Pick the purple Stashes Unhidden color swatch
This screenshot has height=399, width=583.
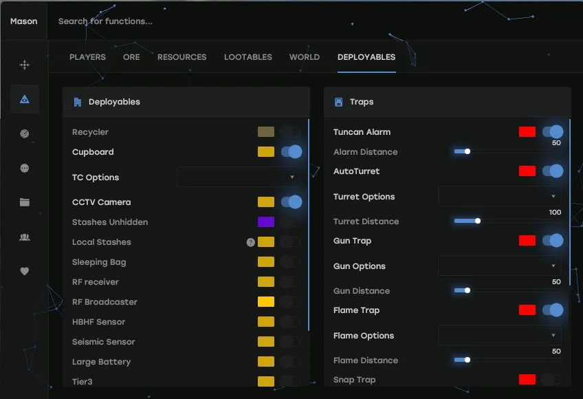[x=266, y=222]
